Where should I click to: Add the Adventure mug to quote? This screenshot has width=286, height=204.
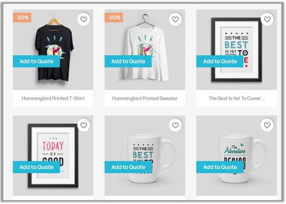click(220, 167)
